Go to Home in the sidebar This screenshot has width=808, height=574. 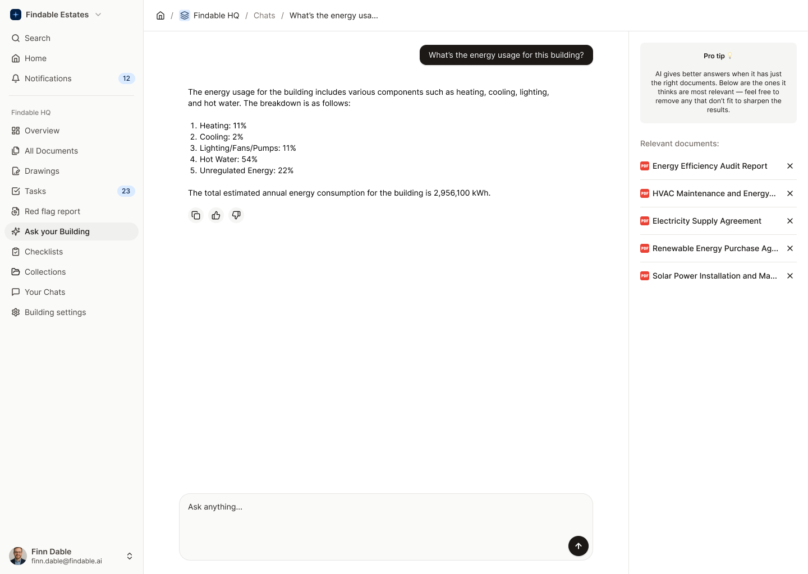pyautogui.click(x=71, y=58)
